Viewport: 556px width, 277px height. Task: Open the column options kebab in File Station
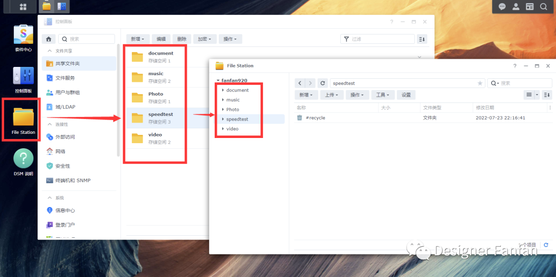tap(550, 108)
